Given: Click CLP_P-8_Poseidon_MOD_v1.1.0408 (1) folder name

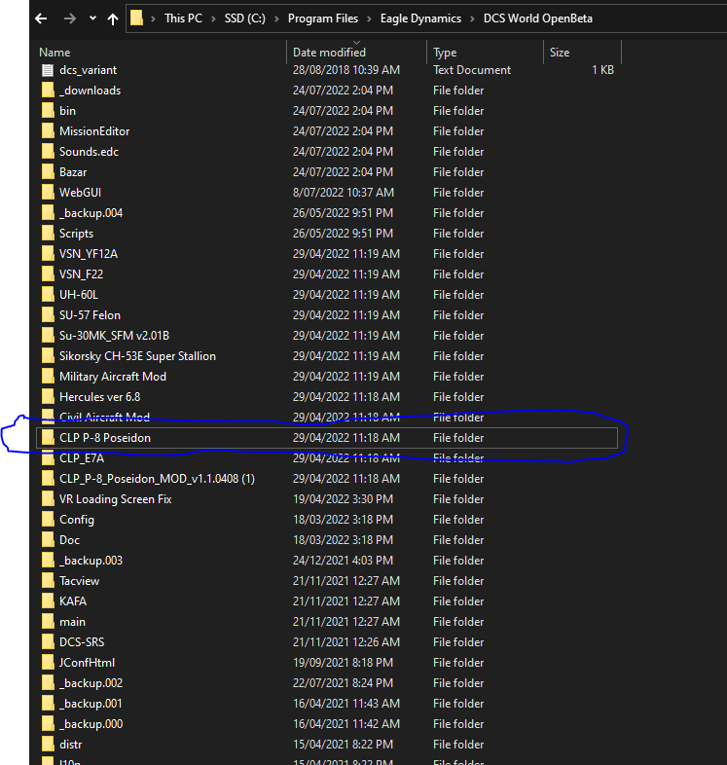Looking at the screenshot, I should (x=157, y=479).
